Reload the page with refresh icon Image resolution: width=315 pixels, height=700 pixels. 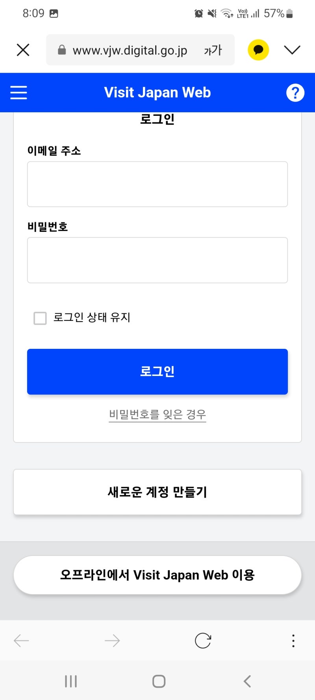coord(203,641)
